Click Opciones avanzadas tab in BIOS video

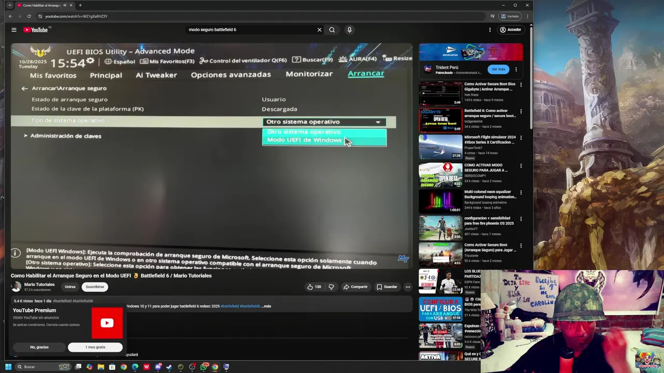[x=231, y=74]
